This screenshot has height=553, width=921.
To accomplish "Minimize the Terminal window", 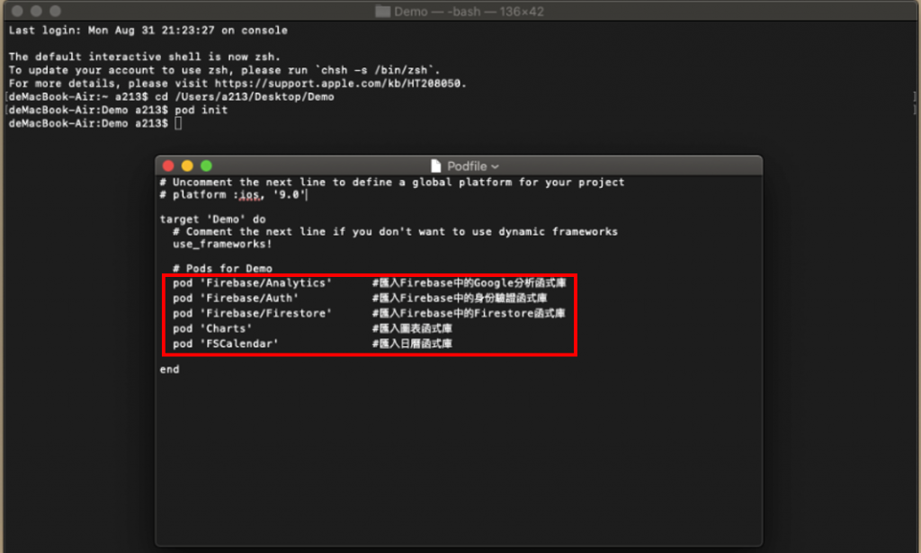I will coord(36,11).
